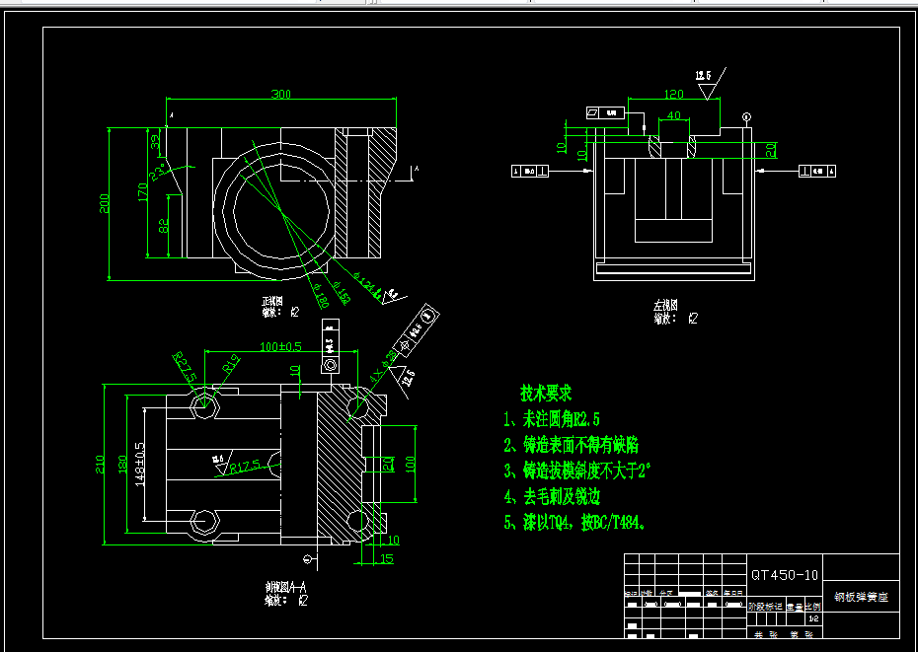
Task: Select the 15 dimension text
Action: pos(387,559)
